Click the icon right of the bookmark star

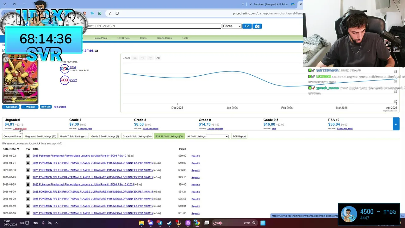(117, 13)
